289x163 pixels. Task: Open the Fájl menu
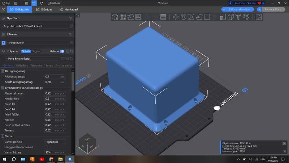(x=6, y=3)
